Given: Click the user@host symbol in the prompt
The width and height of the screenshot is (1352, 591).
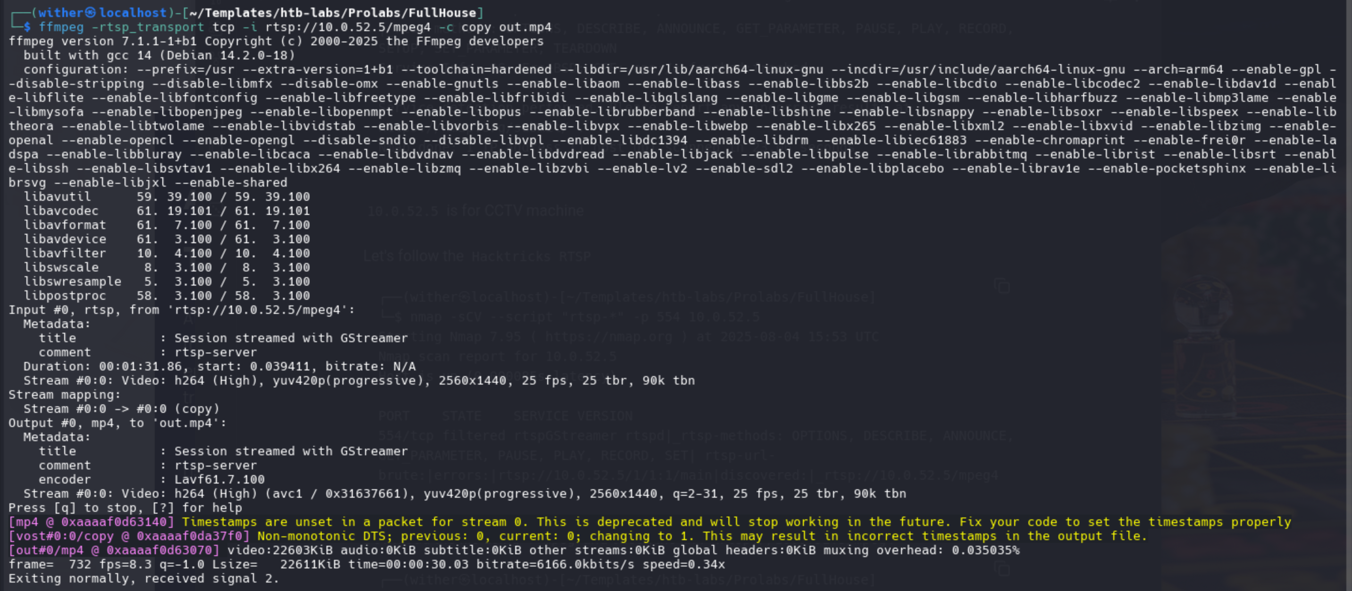Looking at the screenshot, I should tap(90, 13).
